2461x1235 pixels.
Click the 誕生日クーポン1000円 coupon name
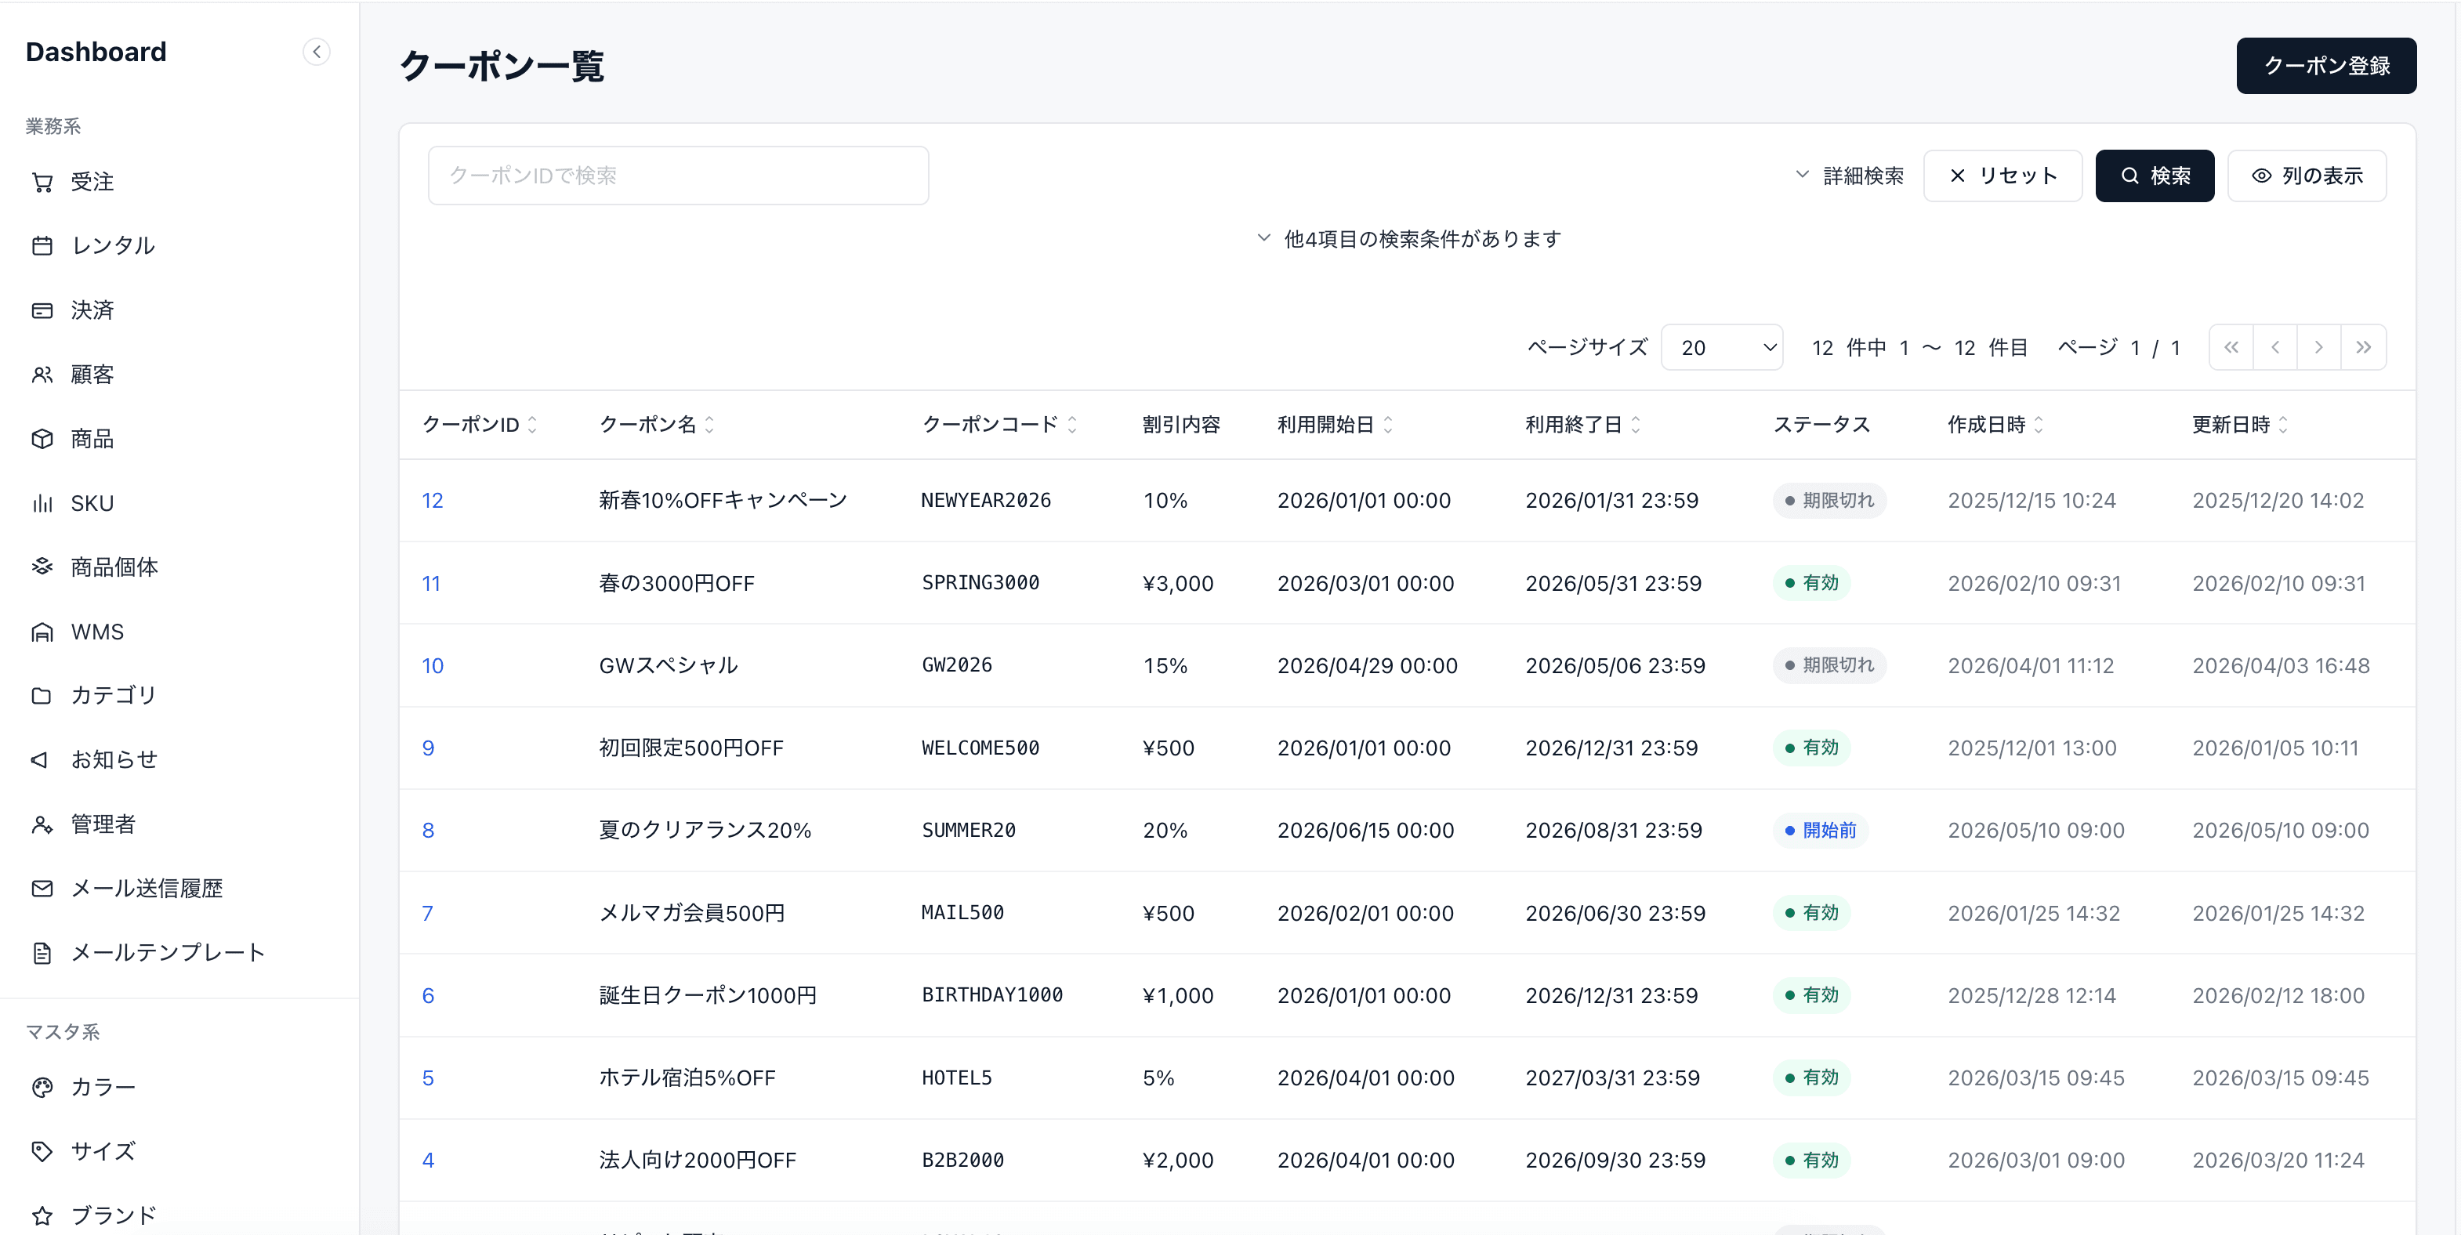pyautogui.click(x=708, y=995)
